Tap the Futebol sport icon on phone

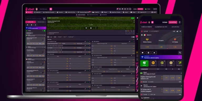144,63
